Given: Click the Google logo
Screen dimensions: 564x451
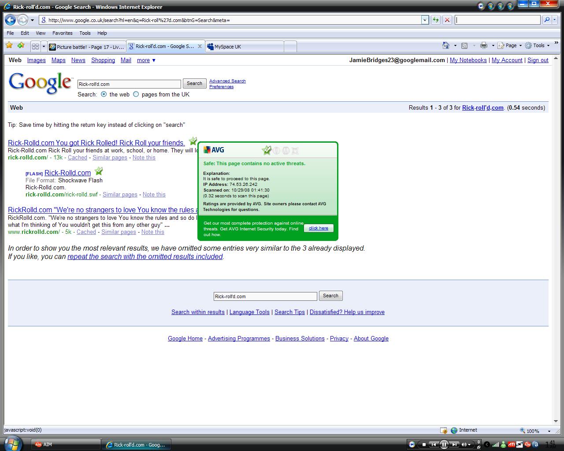Looking at the screenshot, I should [x=40, y=83].
